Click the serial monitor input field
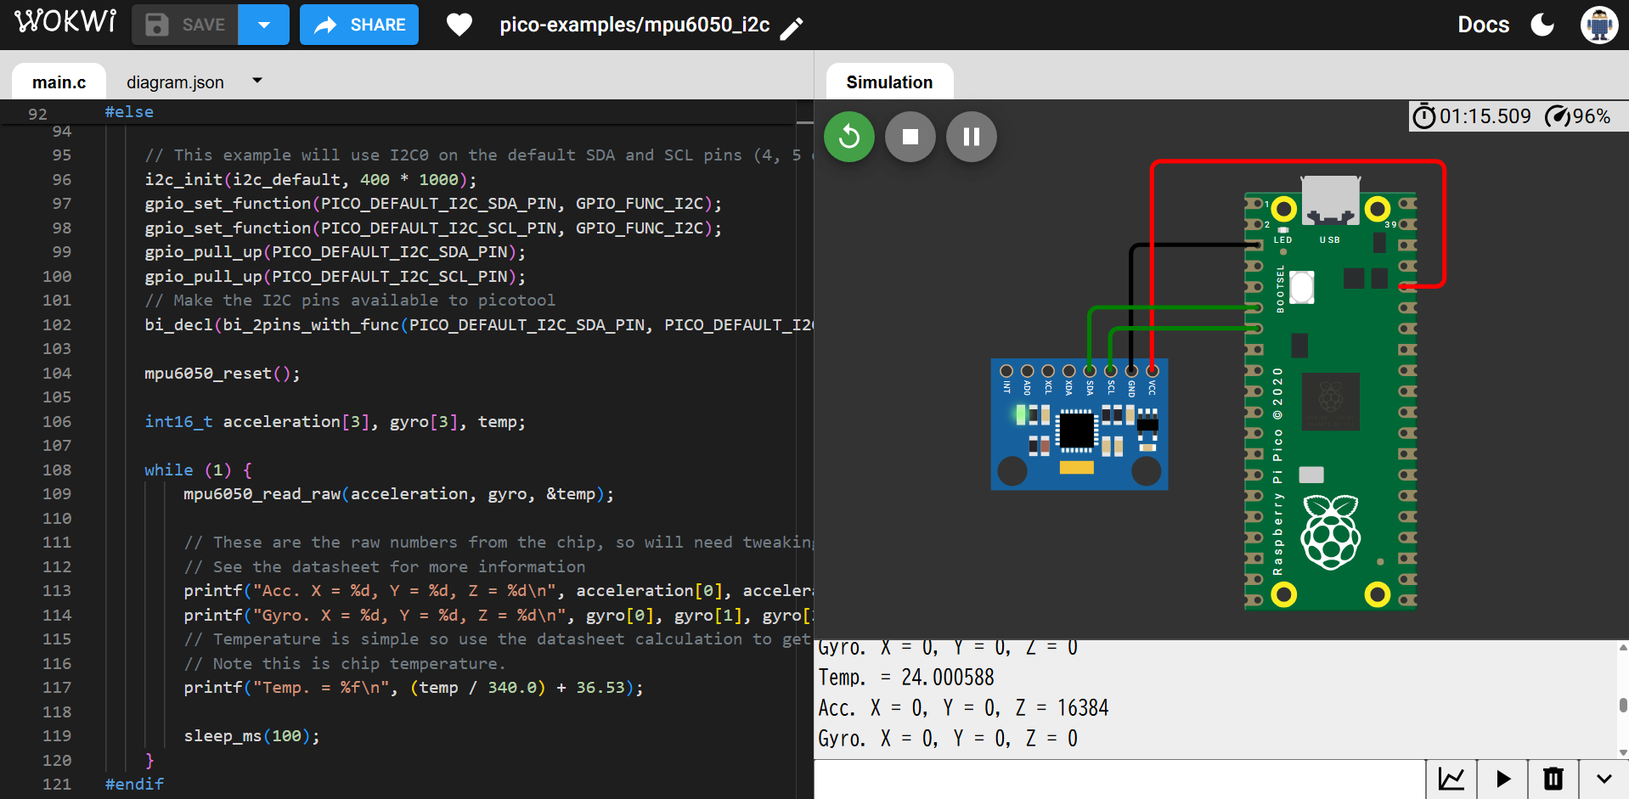This screenshot has width=1629, height=799. click(1119, 779)
